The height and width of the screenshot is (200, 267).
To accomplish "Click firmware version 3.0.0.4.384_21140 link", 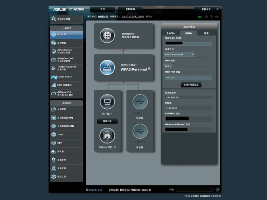I will point(133,17).
